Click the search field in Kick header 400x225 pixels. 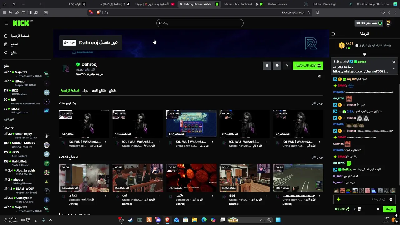(200, 23)
